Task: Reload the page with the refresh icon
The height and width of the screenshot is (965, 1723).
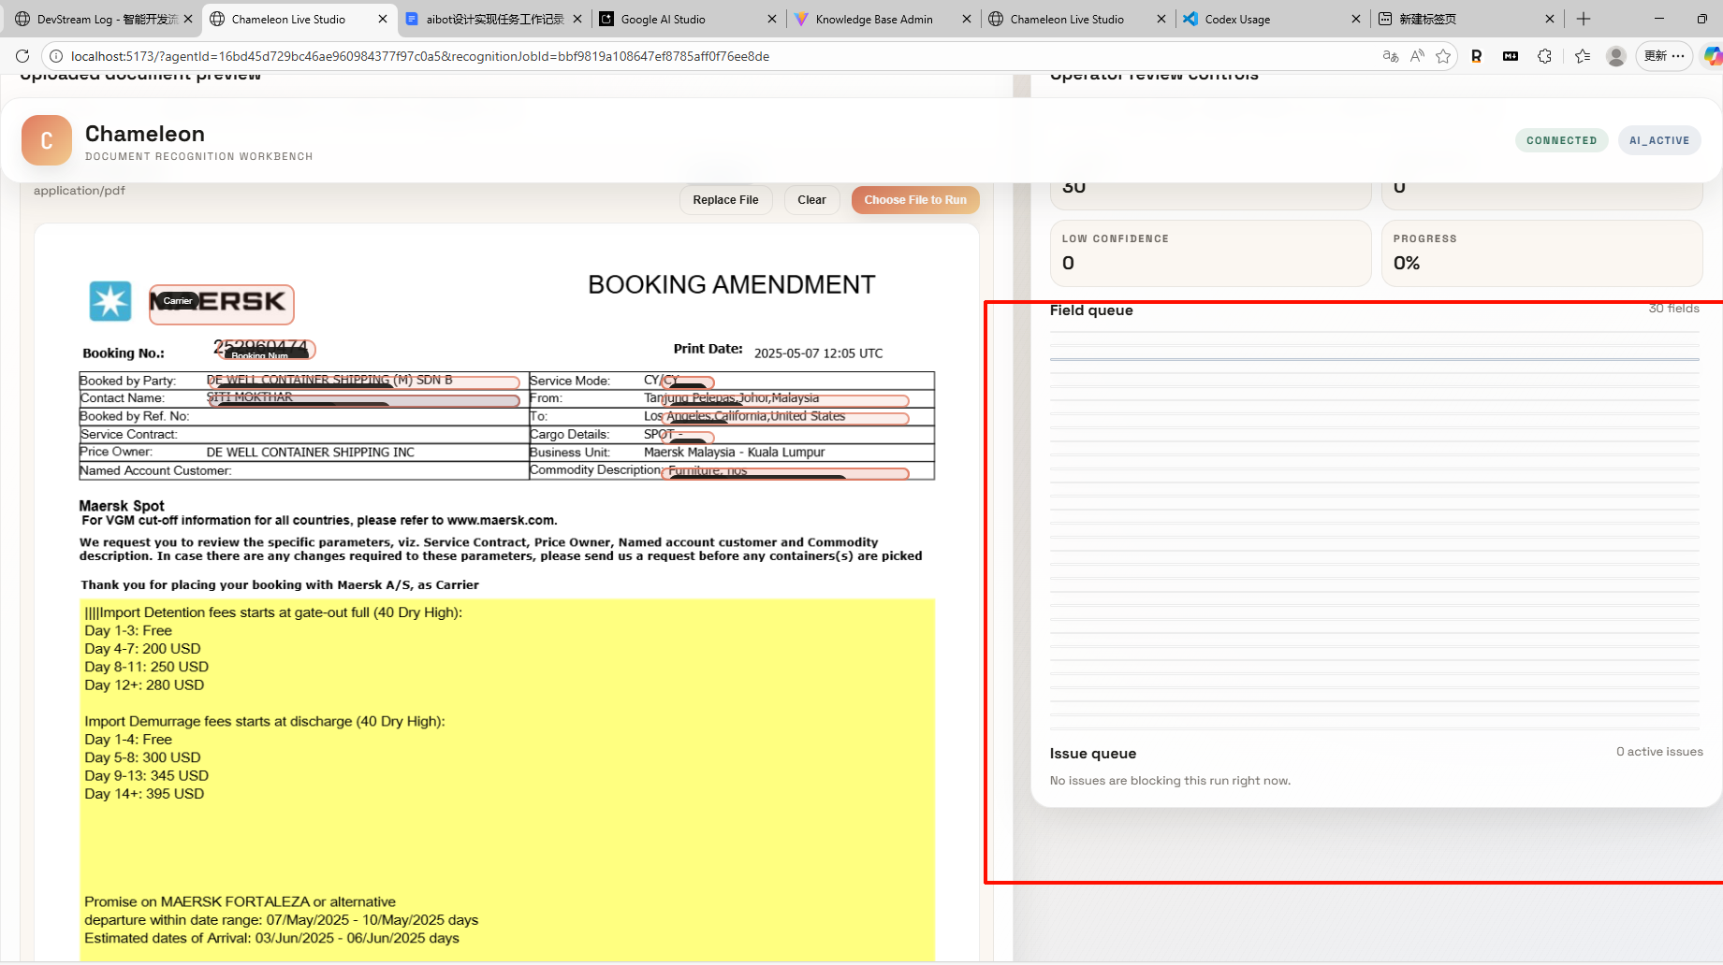Action: tap(22, 56)
